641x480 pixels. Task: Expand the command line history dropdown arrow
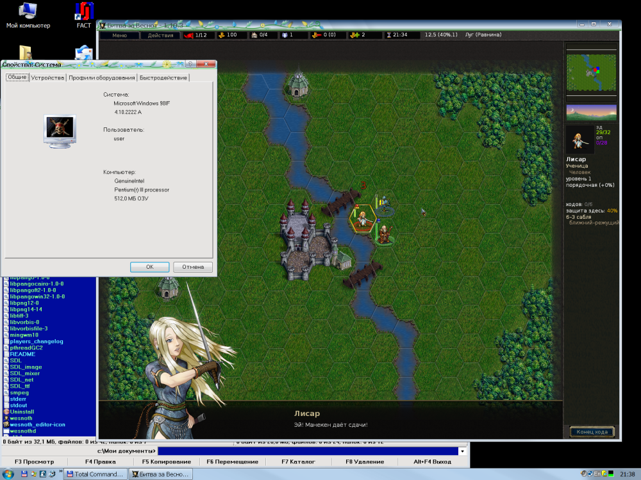pyautogui.click(x=463, y=451)
